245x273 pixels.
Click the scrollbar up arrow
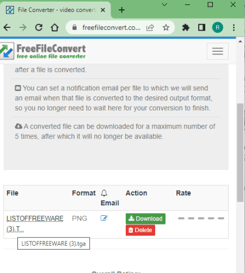[x=240, y=41]
